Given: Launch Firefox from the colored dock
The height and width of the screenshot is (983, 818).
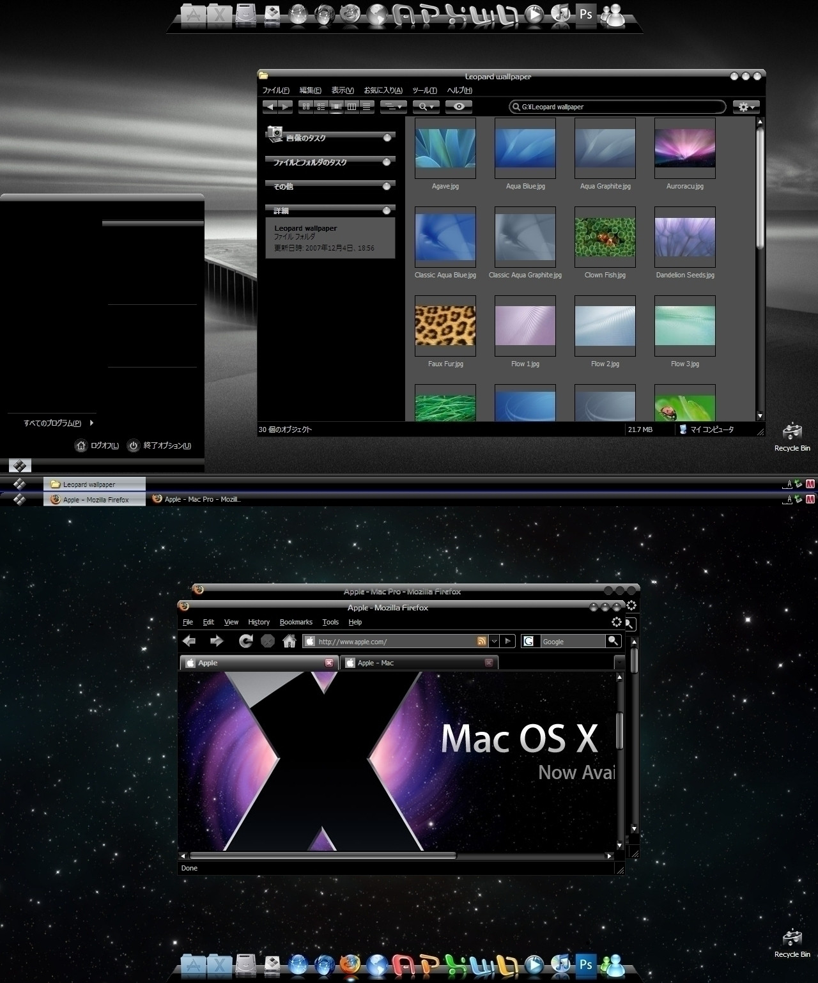Looking at the screenshot, I should click(350, 964).
